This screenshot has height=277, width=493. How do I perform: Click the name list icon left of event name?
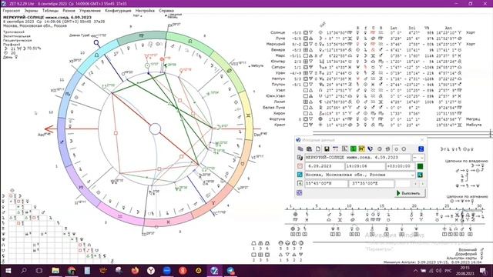300,157
